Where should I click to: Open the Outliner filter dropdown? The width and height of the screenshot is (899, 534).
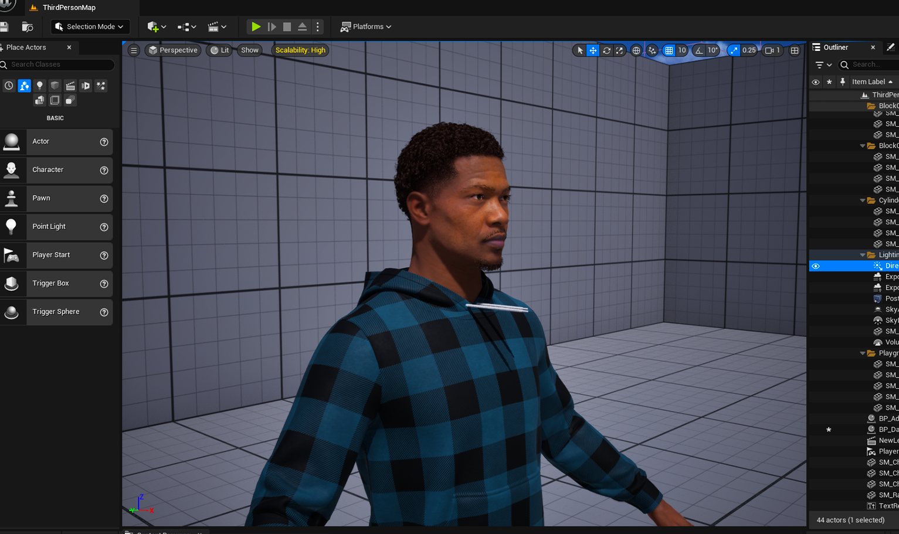pos(823,65)
